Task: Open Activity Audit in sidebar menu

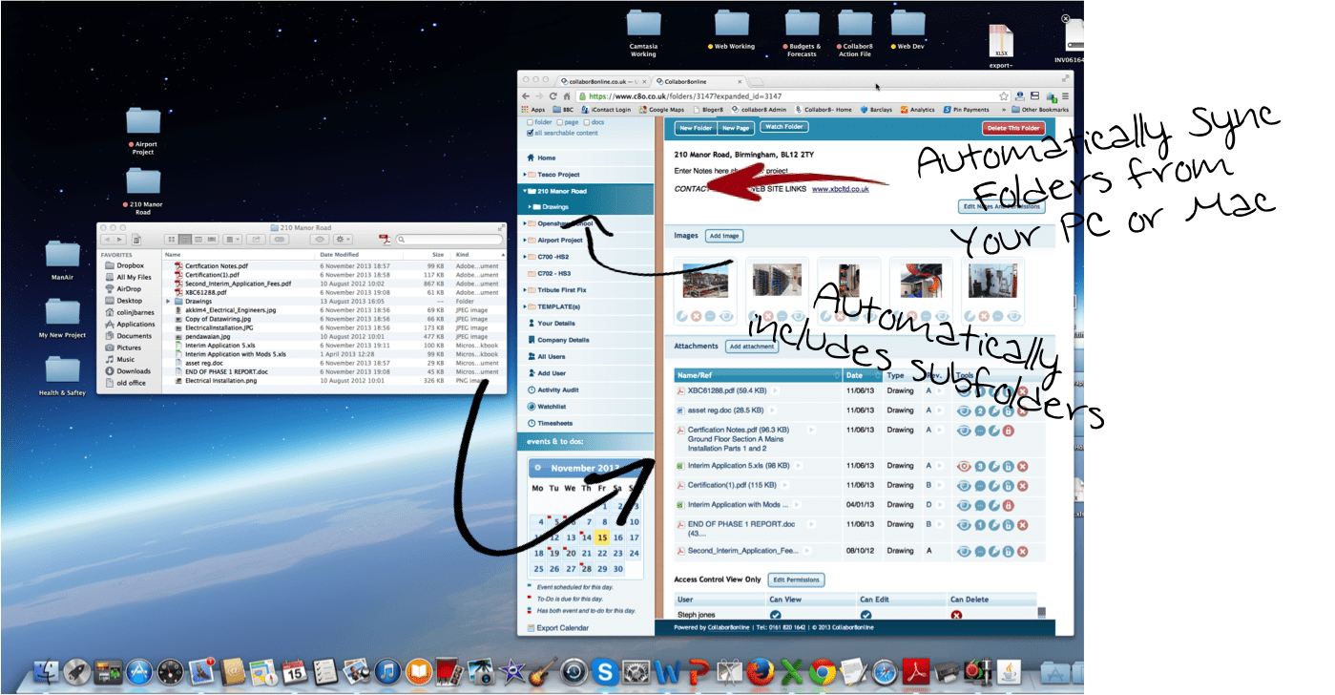Action: pyautogui.click(x=557, y=390)
